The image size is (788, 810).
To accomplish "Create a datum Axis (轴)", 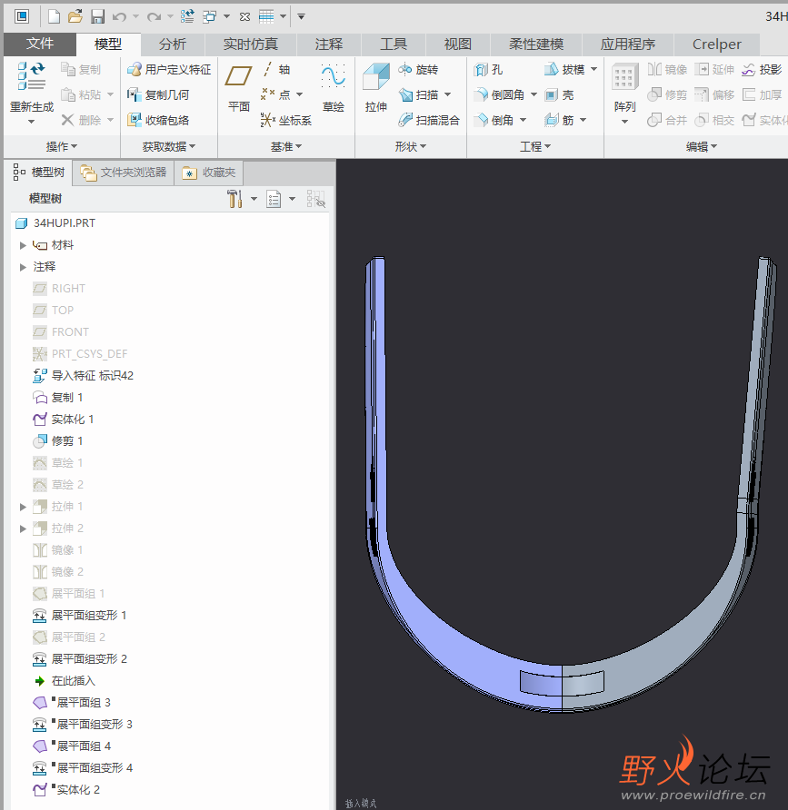I will point(275,69).
